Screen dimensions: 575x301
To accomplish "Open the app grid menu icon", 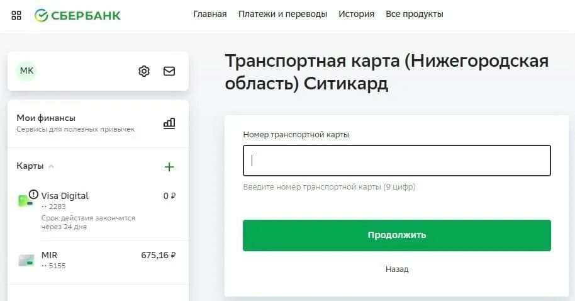I will 16,15.
